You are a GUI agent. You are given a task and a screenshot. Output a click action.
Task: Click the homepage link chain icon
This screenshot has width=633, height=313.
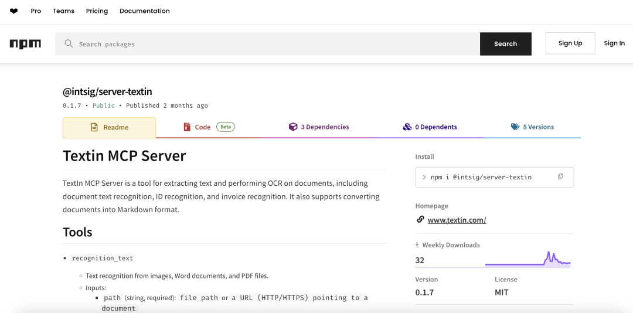click(x=420, y=219)
